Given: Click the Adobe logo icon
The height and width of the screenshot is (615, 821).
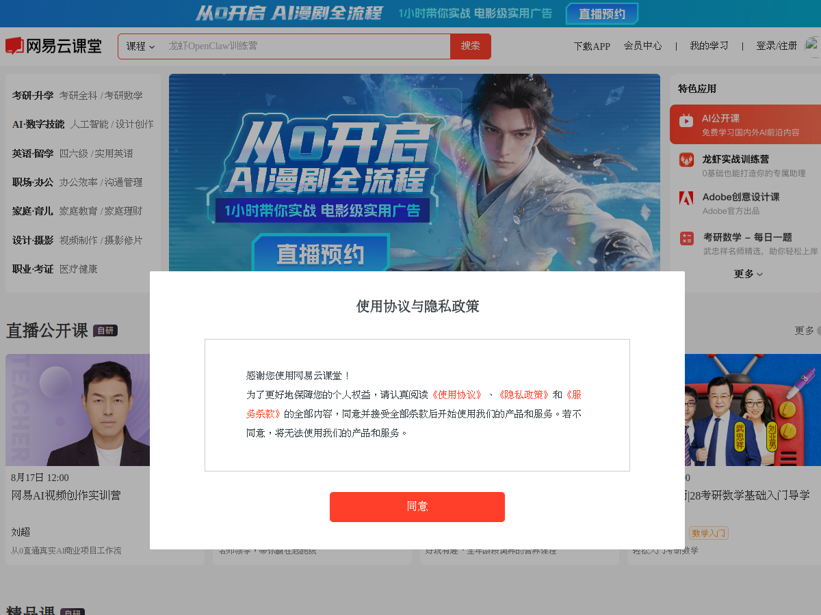Looking at the screenshot, I should 686,198.
